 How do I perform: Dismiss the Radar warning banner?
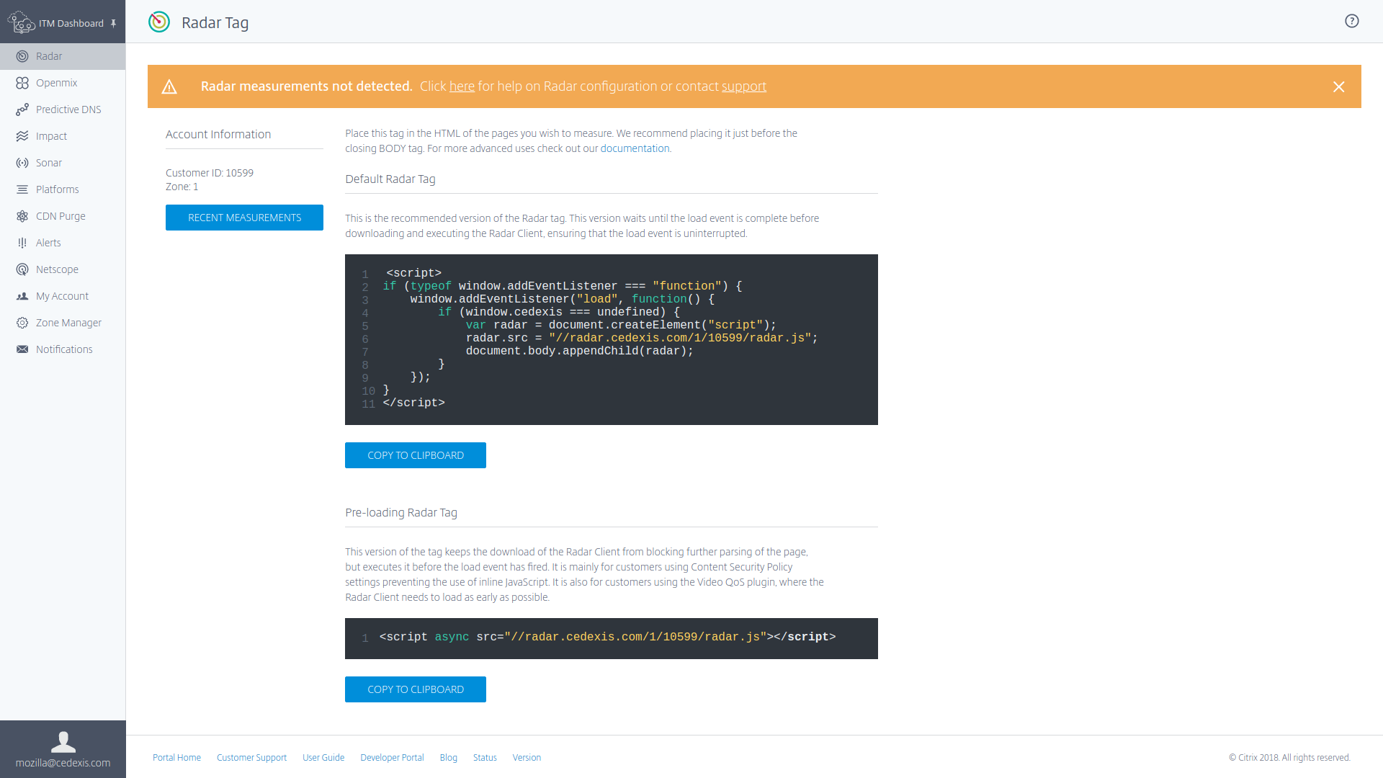[1338, 86]
